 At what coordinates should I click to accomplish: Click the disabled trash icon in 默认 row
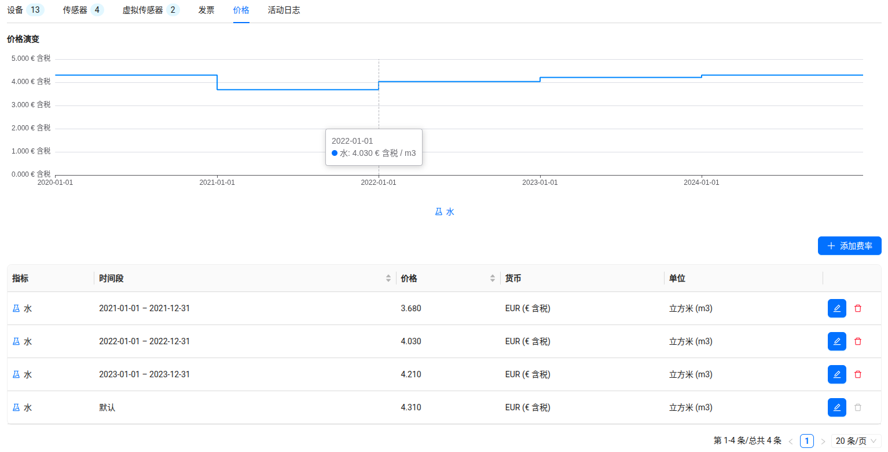tap(858, 407)
